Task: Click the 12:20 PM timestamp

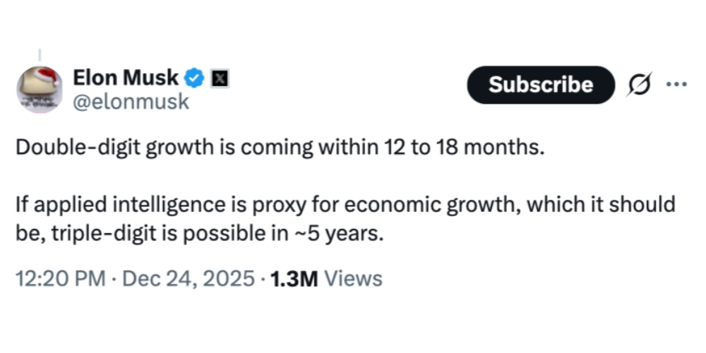Action: coord(59,278)
